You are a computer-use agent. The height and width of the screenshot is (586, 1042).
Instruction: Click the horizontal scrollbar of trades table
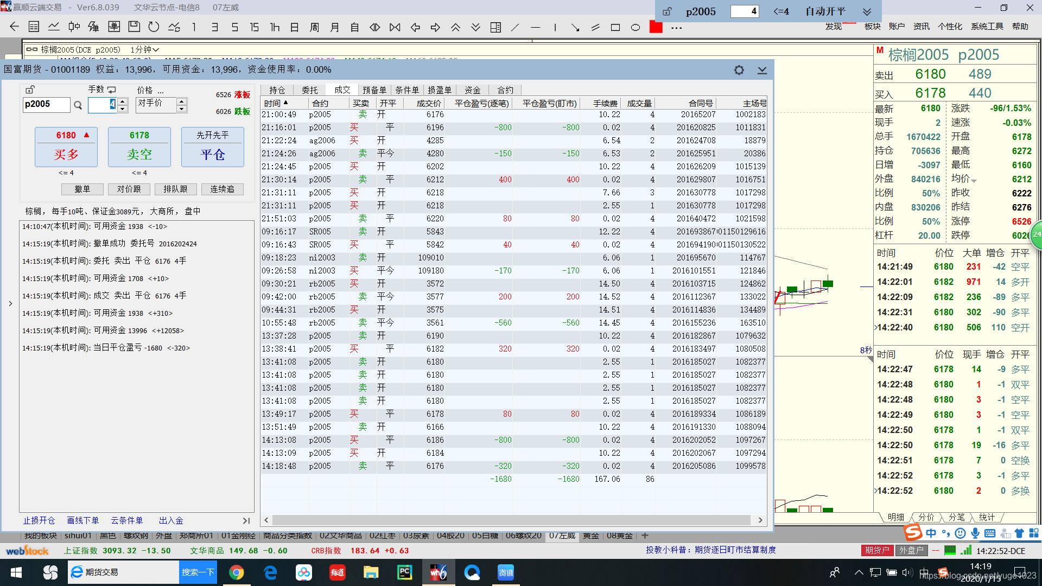513,520
